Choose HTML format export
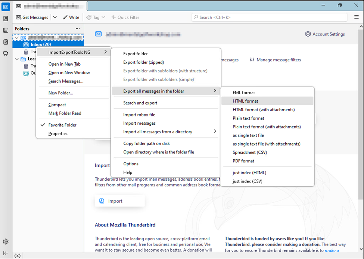This screenshot has height=259, width=364. tap(267, 101)
